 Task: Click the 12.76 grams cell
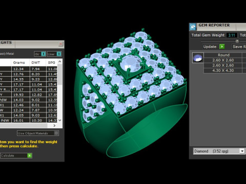click(x=20, y=74)
